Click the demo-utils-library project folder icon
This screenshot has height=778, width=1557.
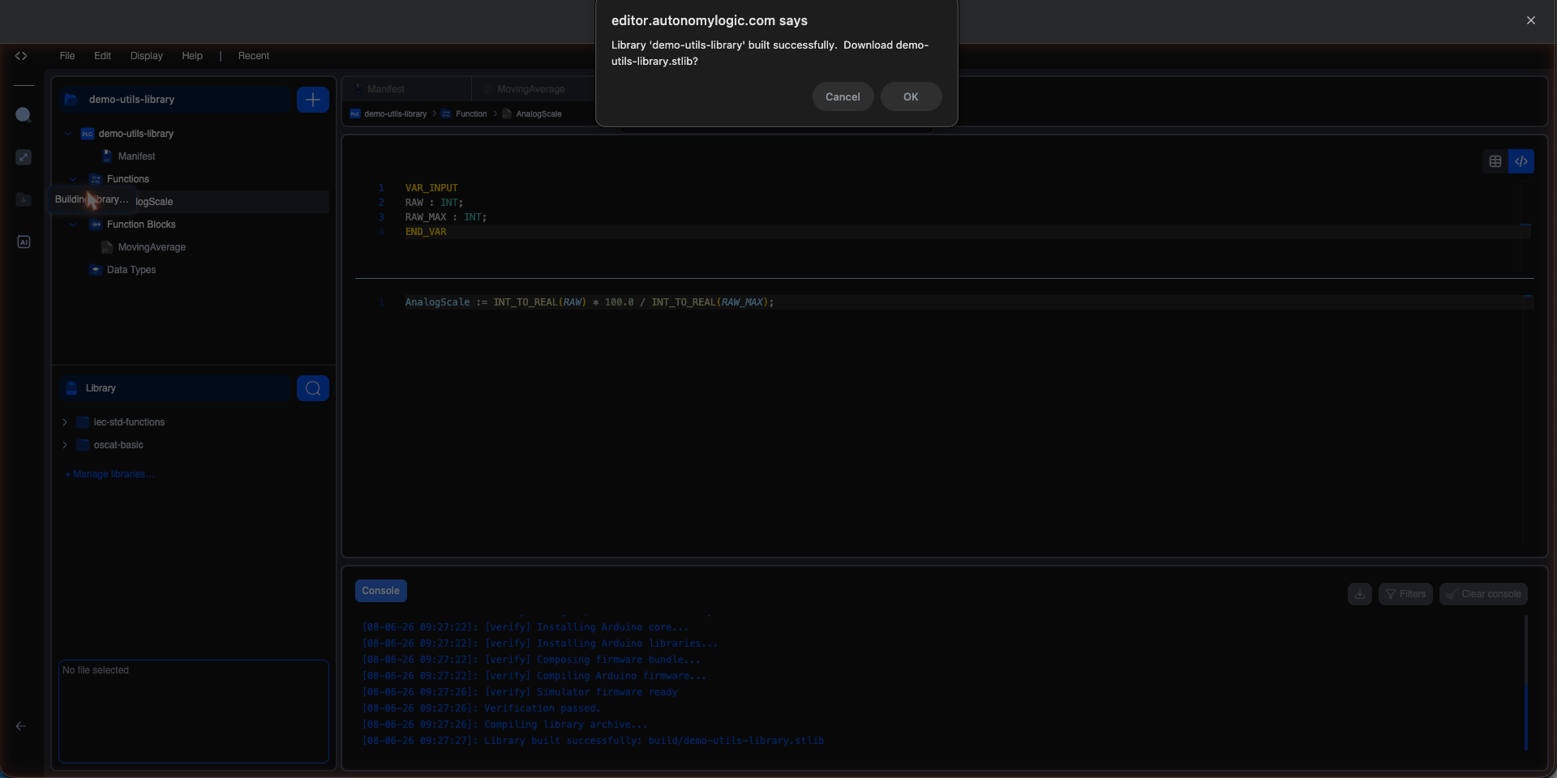pos(71,100)
